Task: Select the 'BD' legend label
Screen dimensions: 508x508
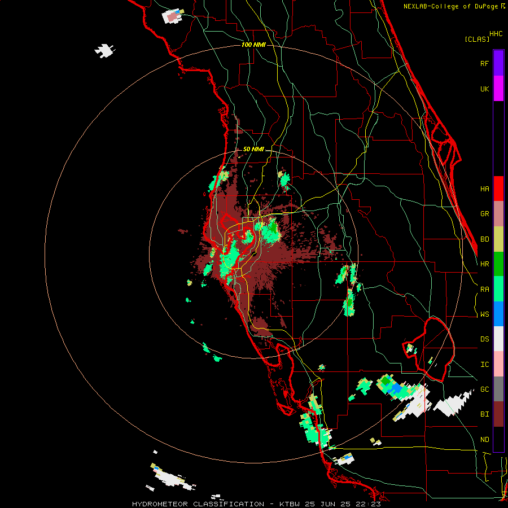Action: pos(484,239)
